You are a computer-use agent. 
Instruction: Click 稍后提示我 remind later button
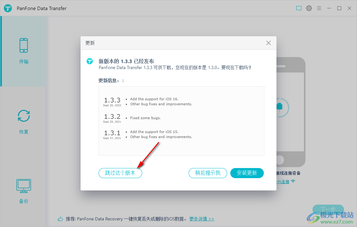tap(208, 173)
